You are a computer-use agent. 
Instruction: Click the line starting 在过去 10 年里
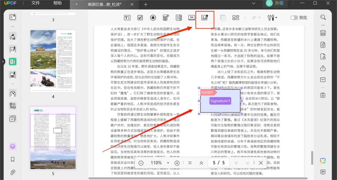[148, 66]
